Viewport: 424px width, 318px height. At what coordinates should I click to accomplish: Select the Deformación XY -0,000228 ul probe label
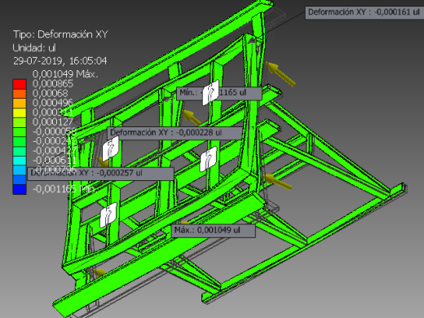174,133
